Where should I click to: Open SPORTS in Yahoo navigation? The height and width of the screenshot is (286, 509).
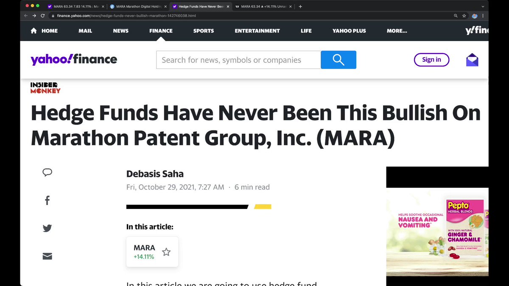click(x=204, y=31)
